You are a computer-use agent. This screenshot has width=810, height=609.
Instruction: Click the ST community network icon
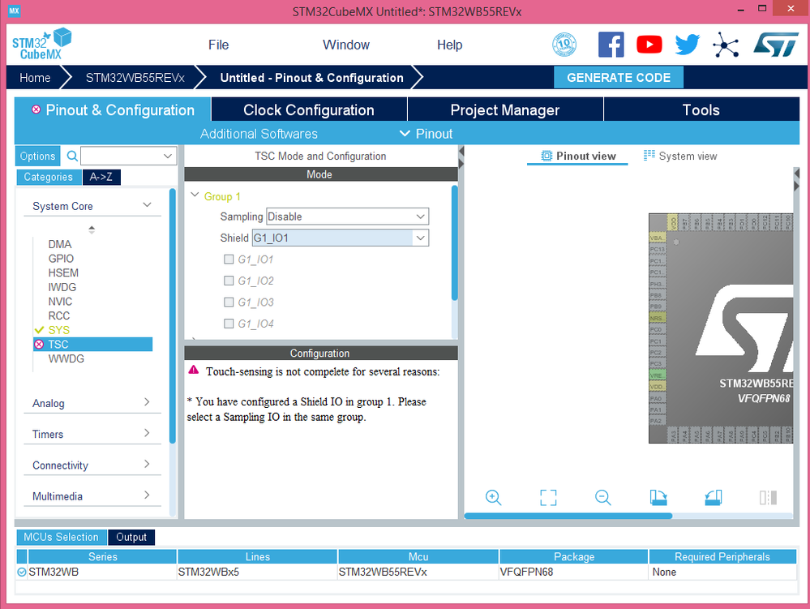point(726,45)
